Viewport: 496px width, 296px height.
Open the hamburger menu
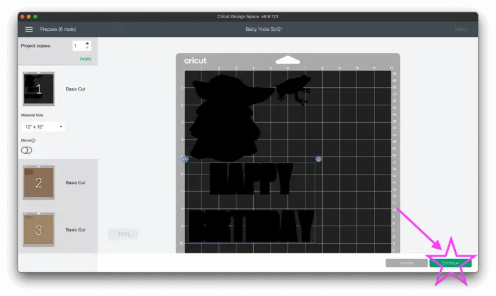[x=28, y=29]
